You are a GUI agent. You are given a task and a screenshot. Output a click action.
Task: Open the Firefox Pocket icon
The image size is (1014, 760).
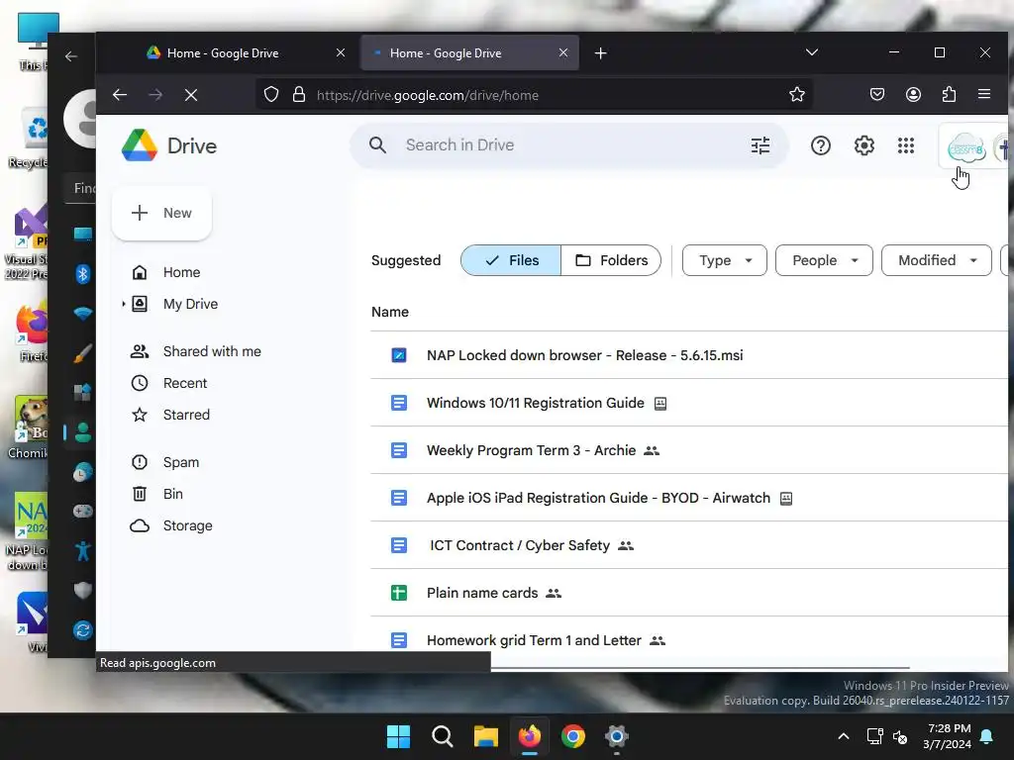pos(877,95)
